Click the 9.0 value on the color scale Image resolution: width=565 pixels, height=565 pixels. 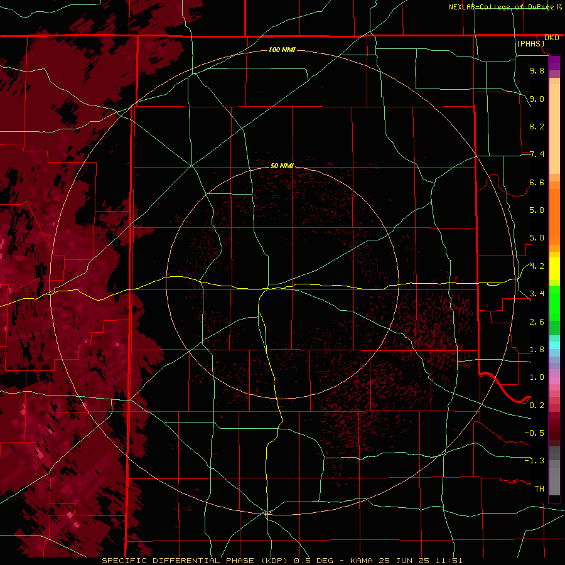(537, 99)
